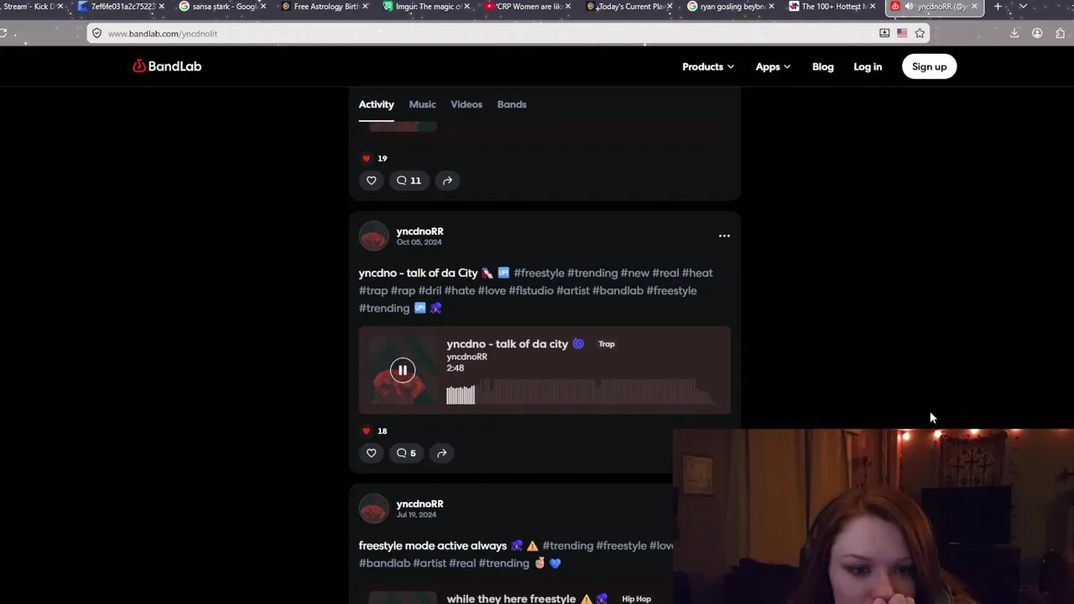Like the talk of da City post

click(371, 453)
